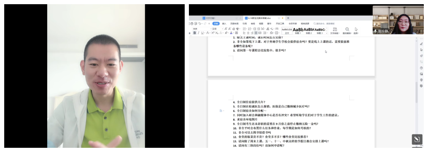
Task: Apply the 标题 1 heading style
Action: pyautogui.click(x=298, y=31)
